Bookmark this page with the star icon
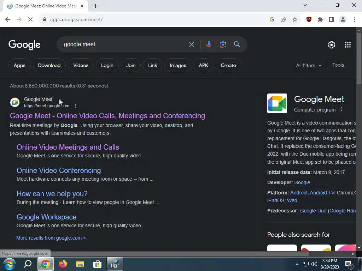Viewport: 362px width, 271px height. (x=295, y=20)
